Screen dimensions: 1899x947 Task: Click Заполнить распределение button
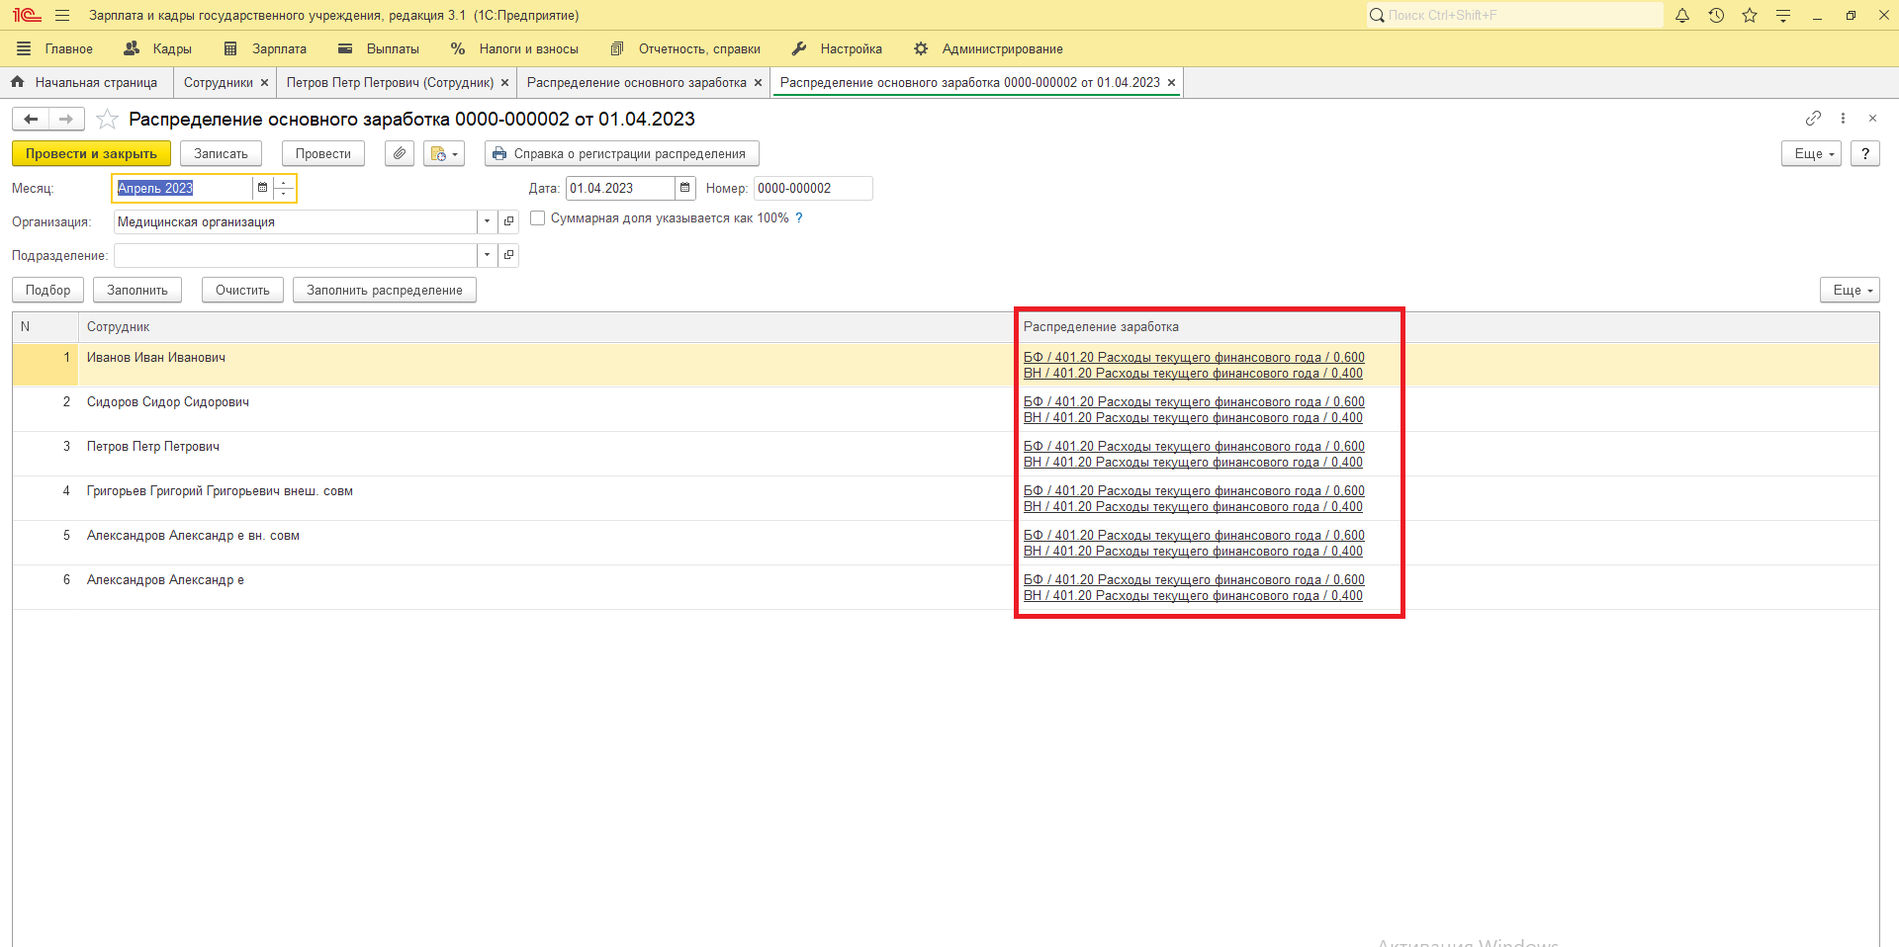385,291
